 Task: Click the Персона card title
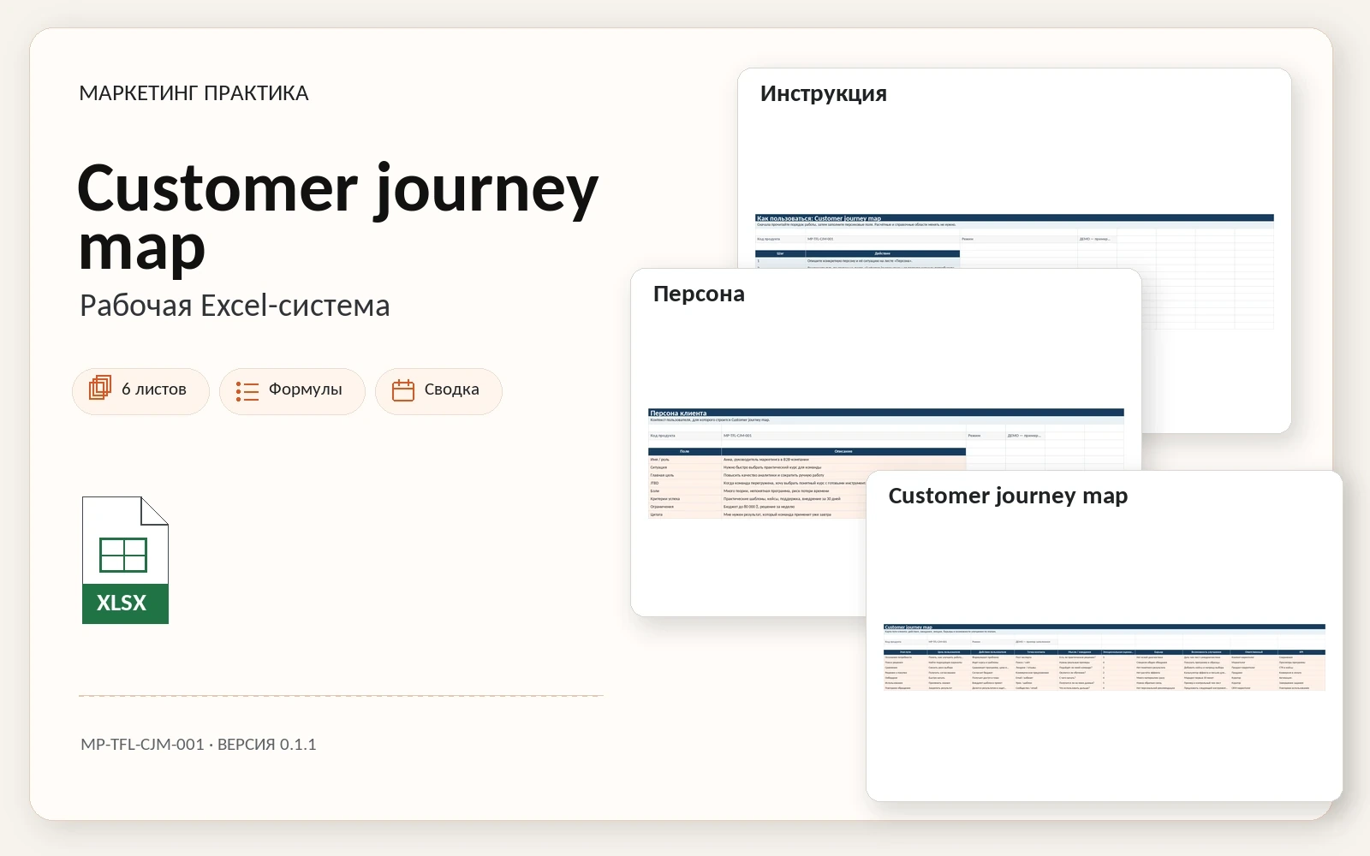pos(699,294)
